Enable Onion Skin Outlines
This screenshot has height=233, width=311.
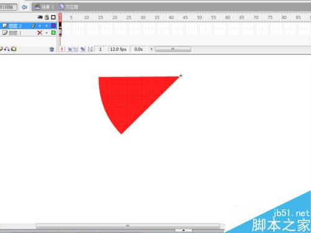click(x=75, y=49)
